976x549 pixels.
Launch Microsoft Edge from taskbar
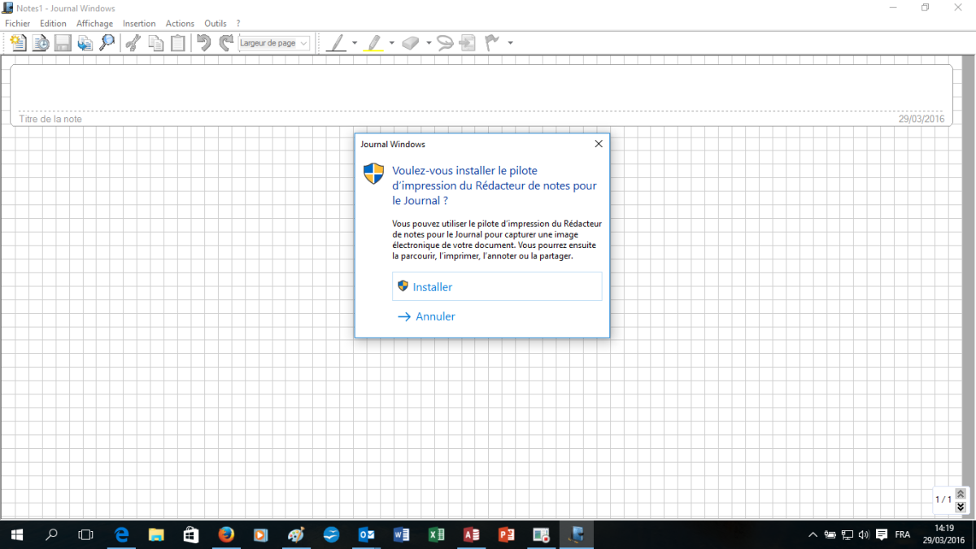(x=122, y=534)
